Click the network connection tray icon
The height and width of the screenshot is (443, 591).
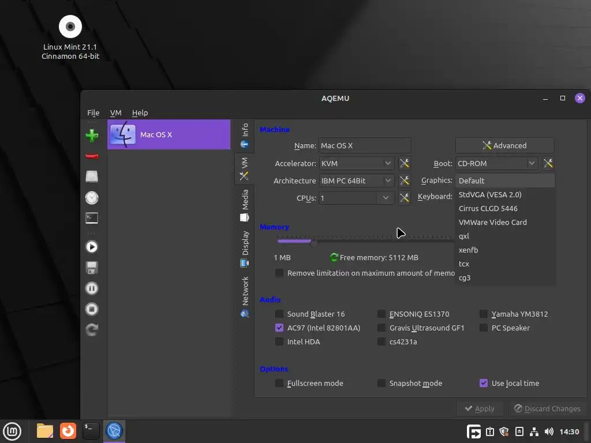(534, 431)
